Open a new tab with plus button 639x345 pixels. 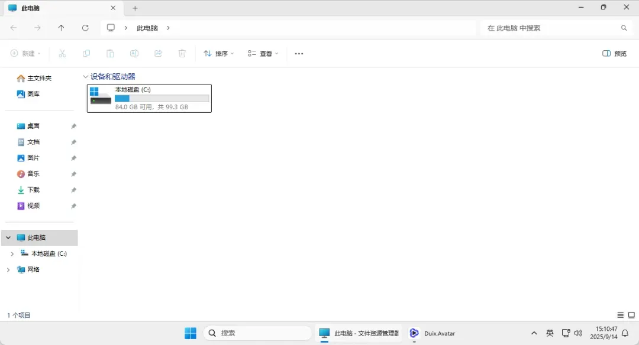[135, 8]
